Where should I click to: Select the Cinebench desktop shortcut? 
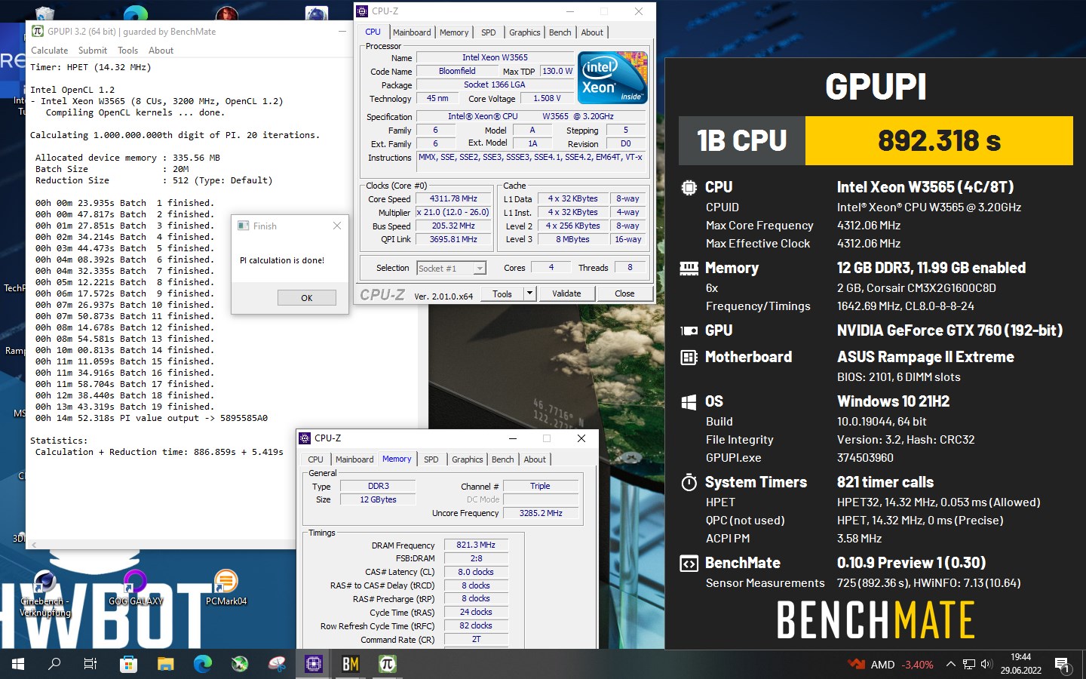click(x=44, y=595)
